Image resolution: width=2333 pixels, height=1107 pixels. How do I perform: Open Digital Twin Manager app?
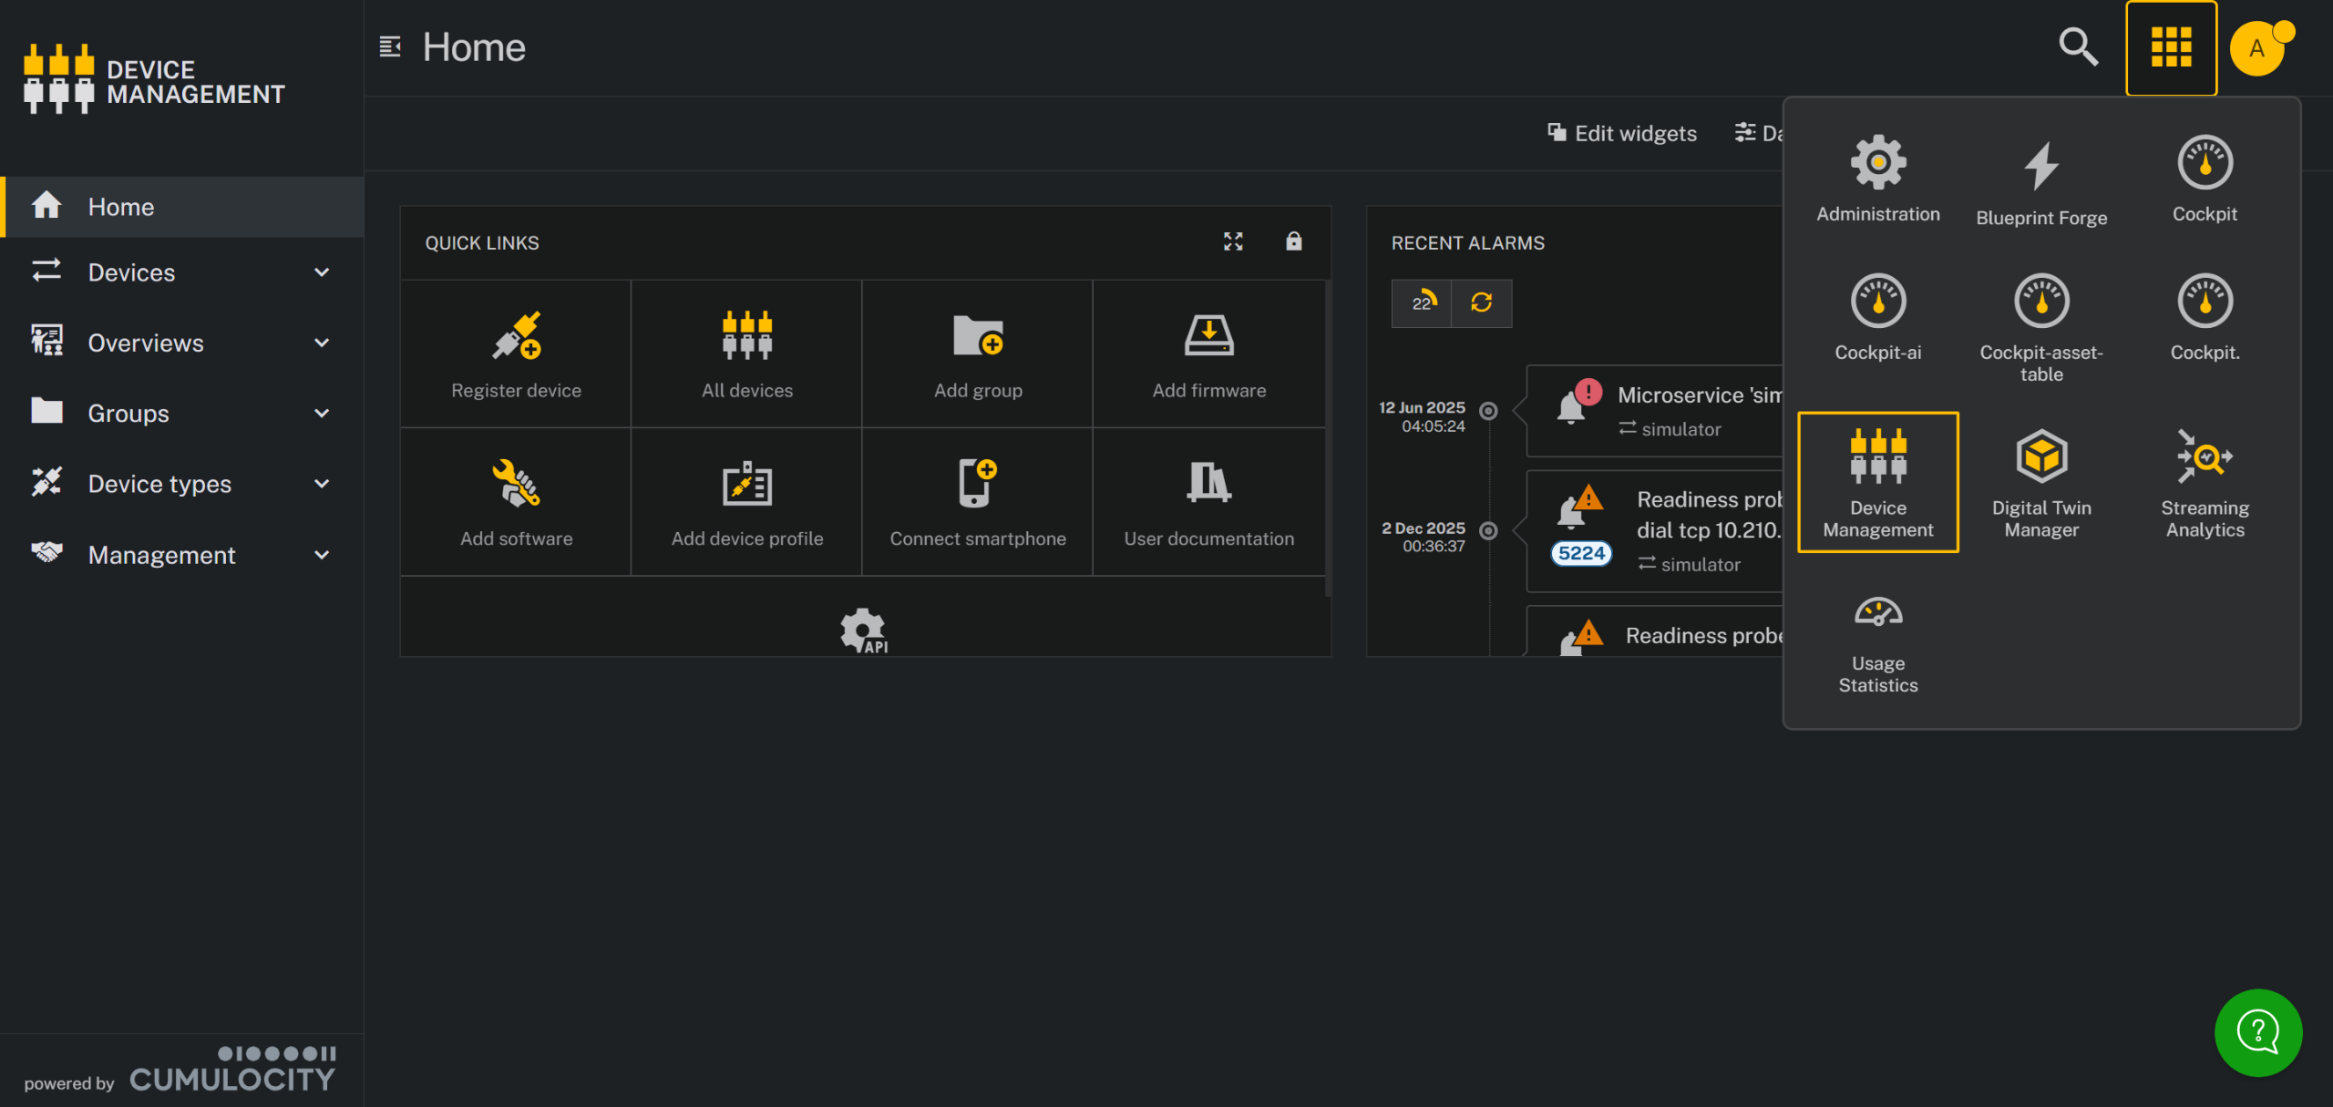click(2040, 482)
